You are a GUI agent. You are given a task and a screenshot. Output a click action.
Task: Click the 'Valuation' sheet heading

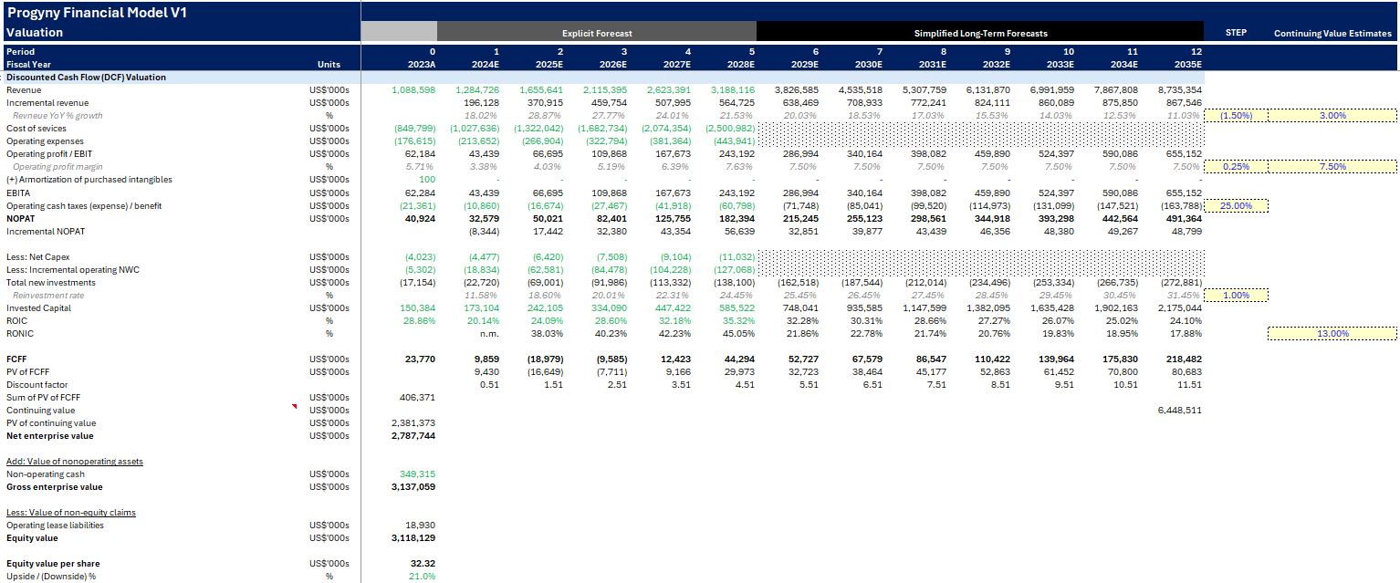35,32
